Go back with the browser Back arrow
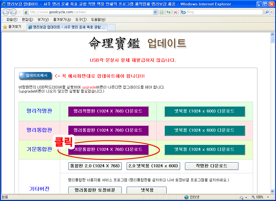276x201 pixels. pos(6,12)
